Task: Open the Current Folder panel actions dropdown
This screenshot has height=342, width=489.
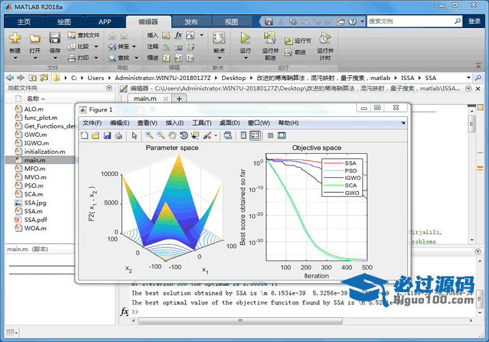Action: click(109, 88)
